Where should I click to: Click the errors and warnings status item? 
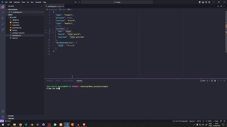[x=8, y=121]
